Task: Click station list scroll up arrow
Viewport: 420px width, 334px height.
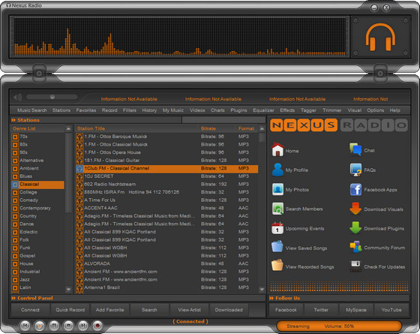Action: coord(262,128)
